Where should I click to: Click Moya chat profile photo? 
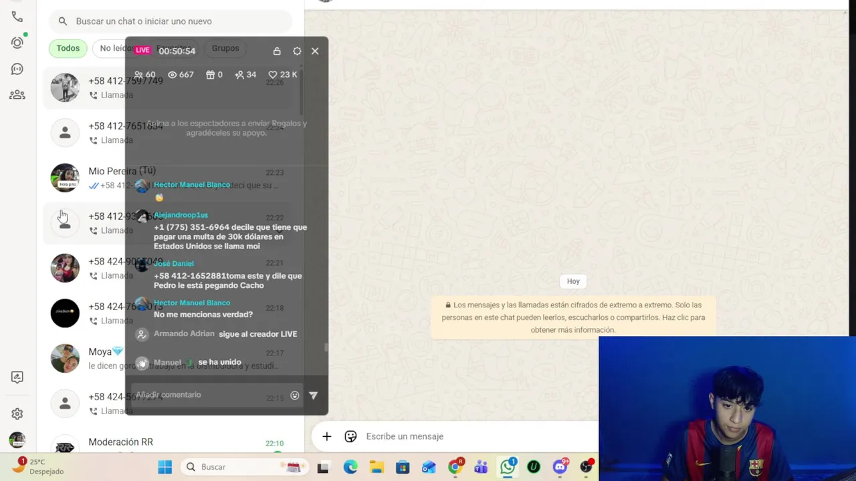point(65,358)
